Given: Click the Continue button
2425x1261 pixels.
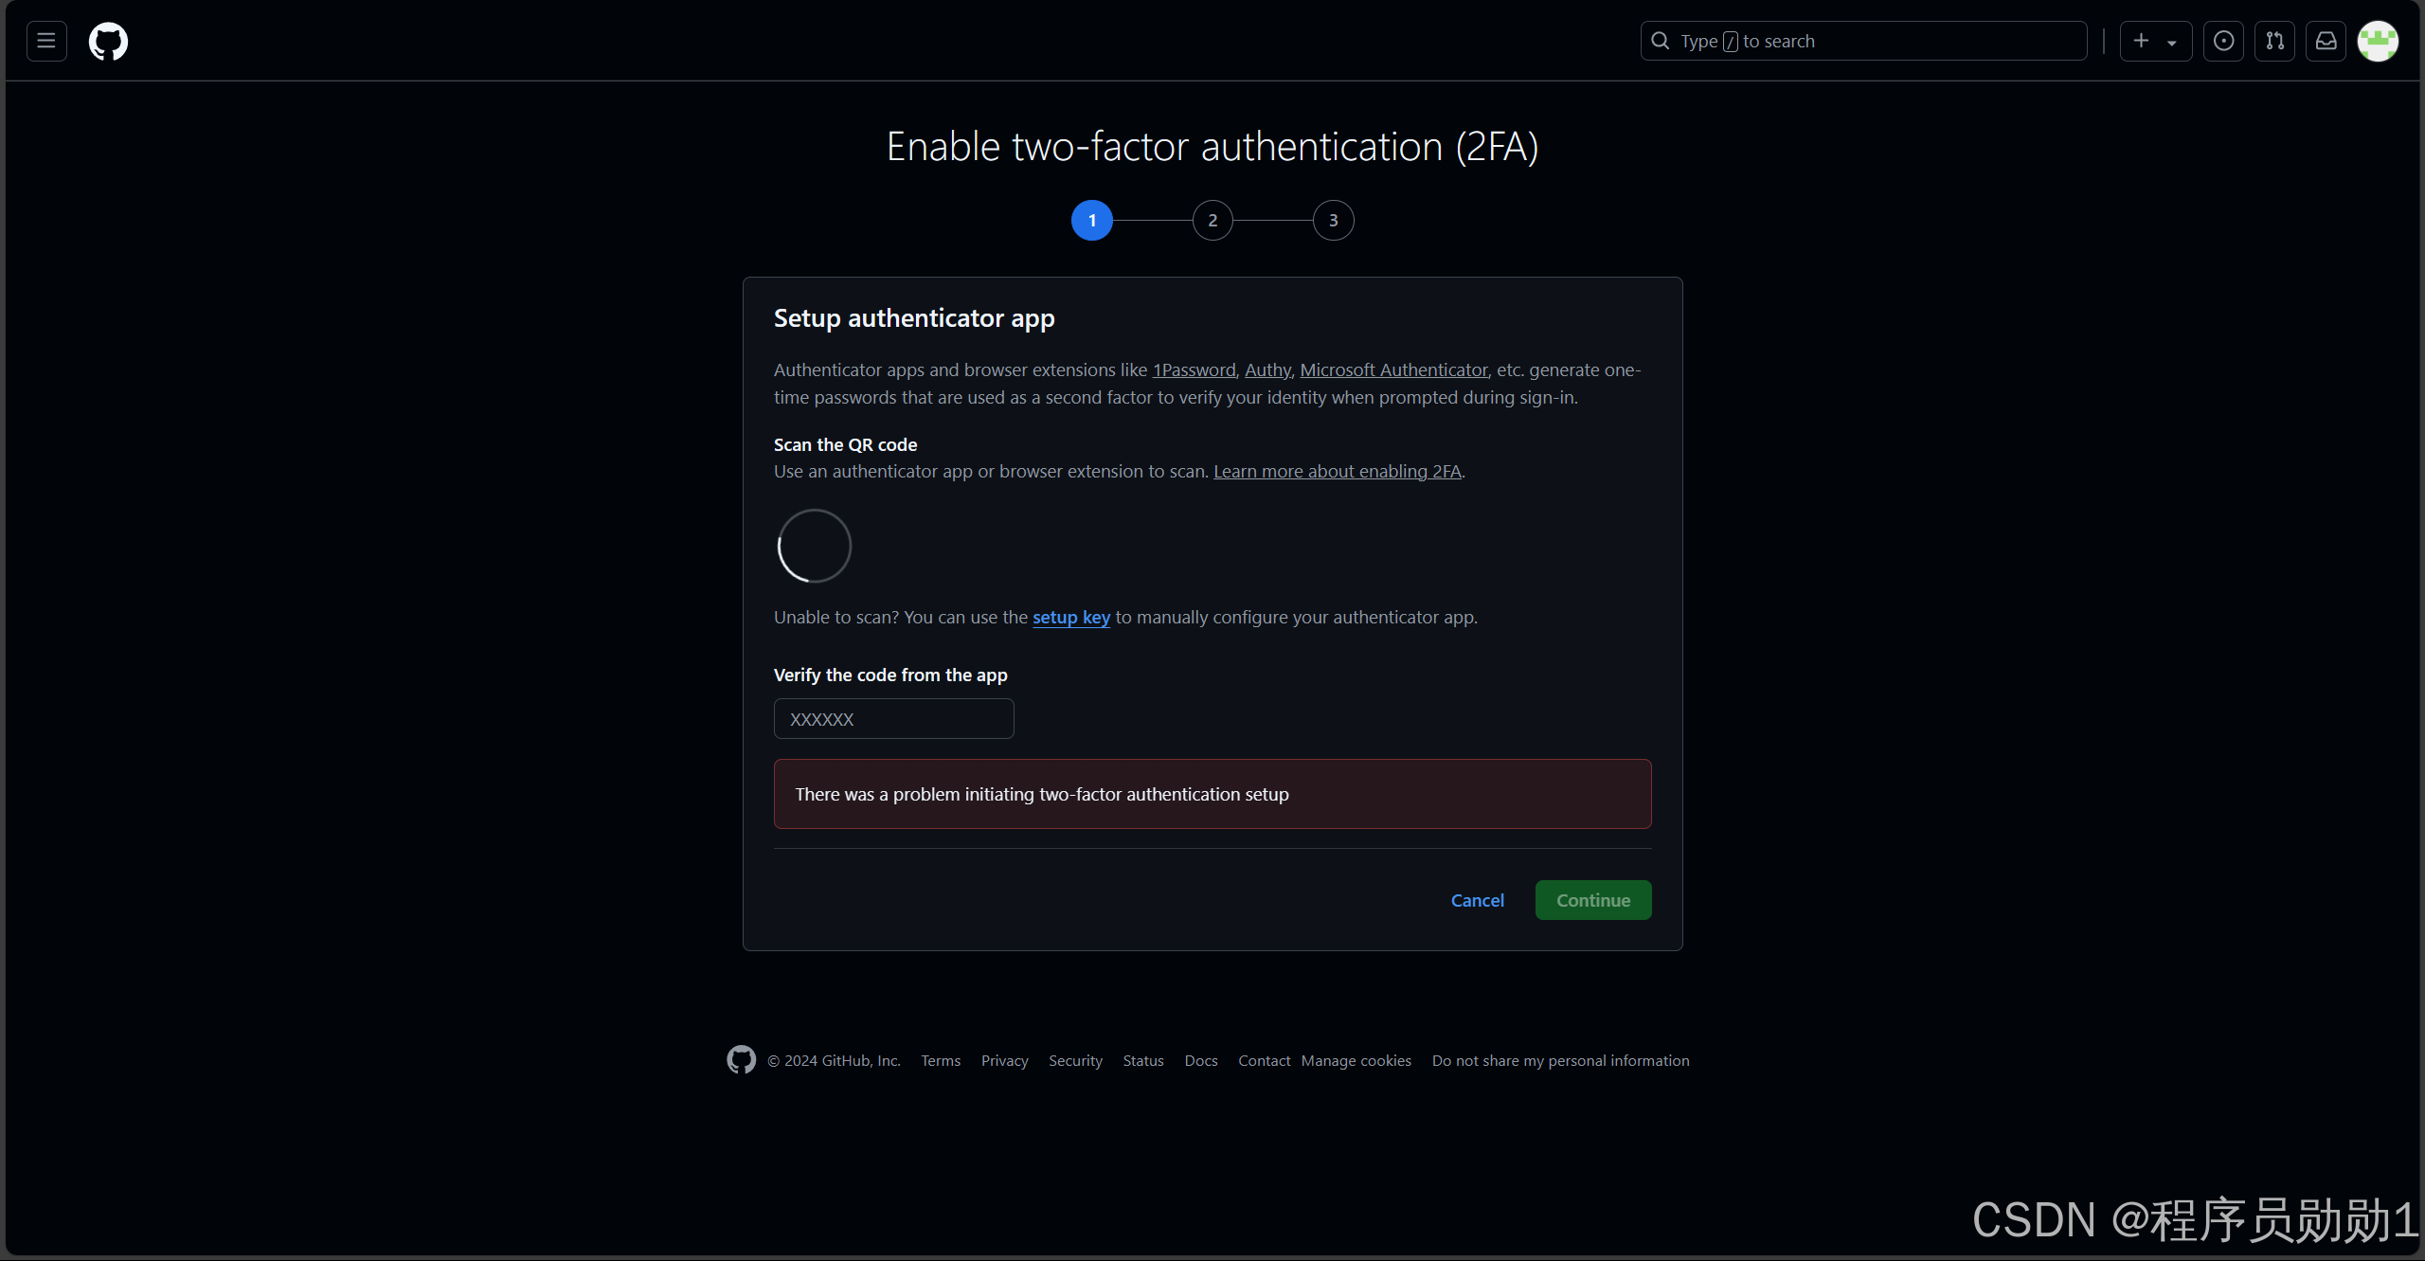Looking at the screenshot, I should [x=1592, y=899].
